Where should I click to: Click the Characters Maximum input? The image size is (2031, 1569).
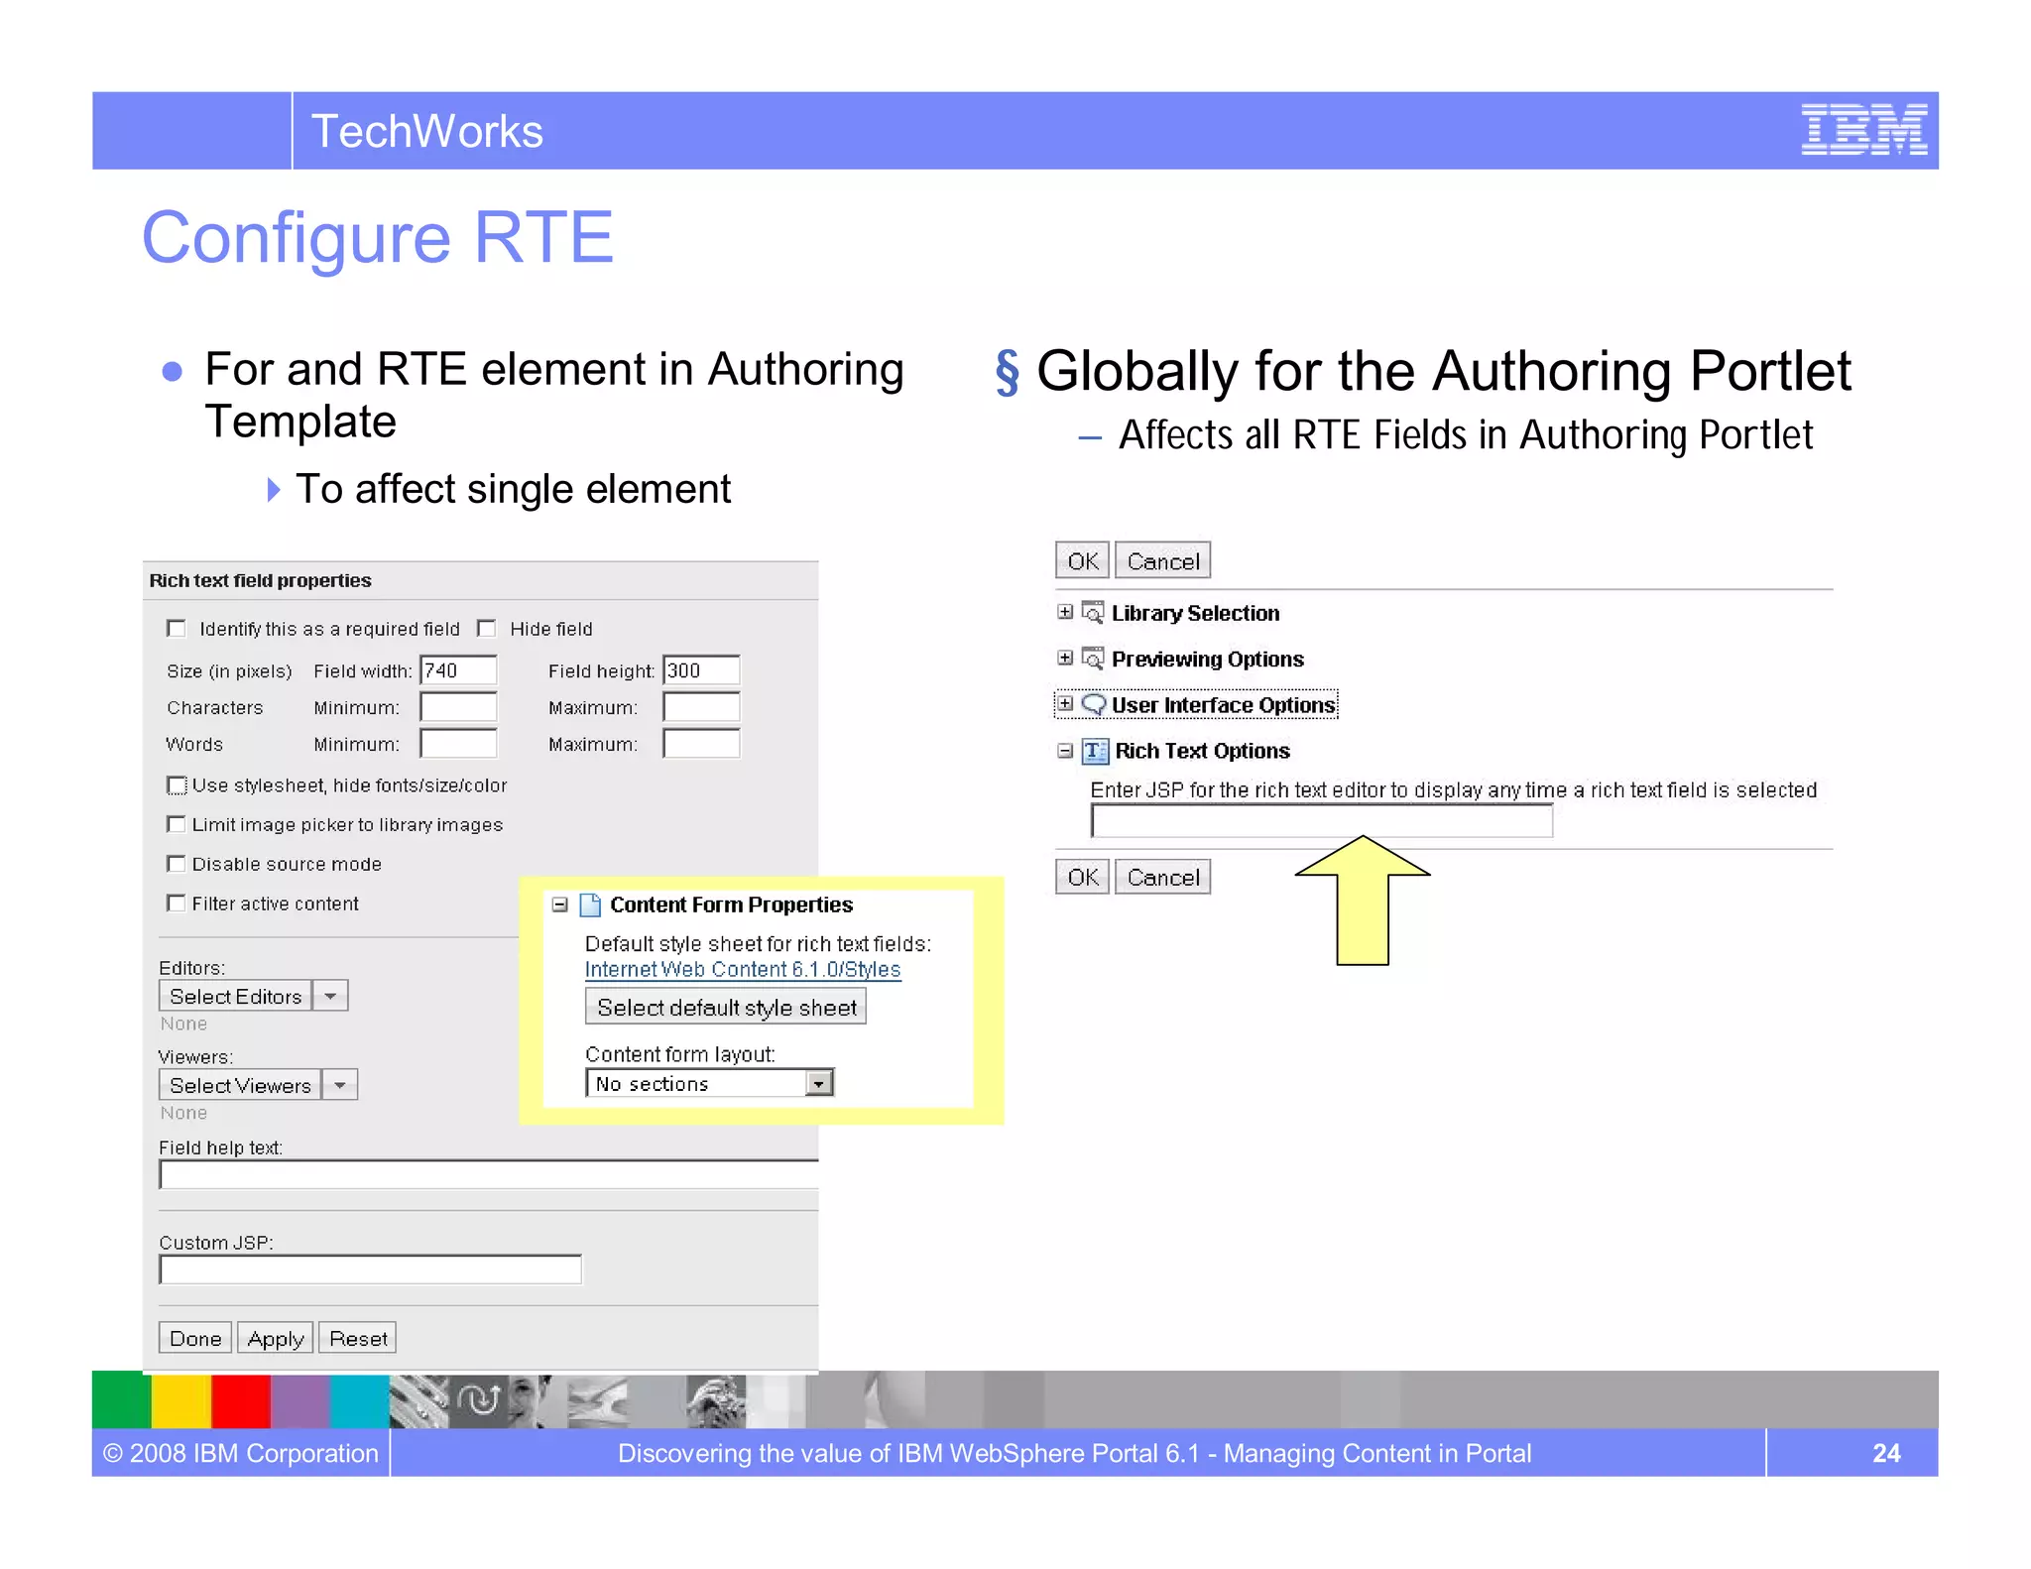click(701, 707)
